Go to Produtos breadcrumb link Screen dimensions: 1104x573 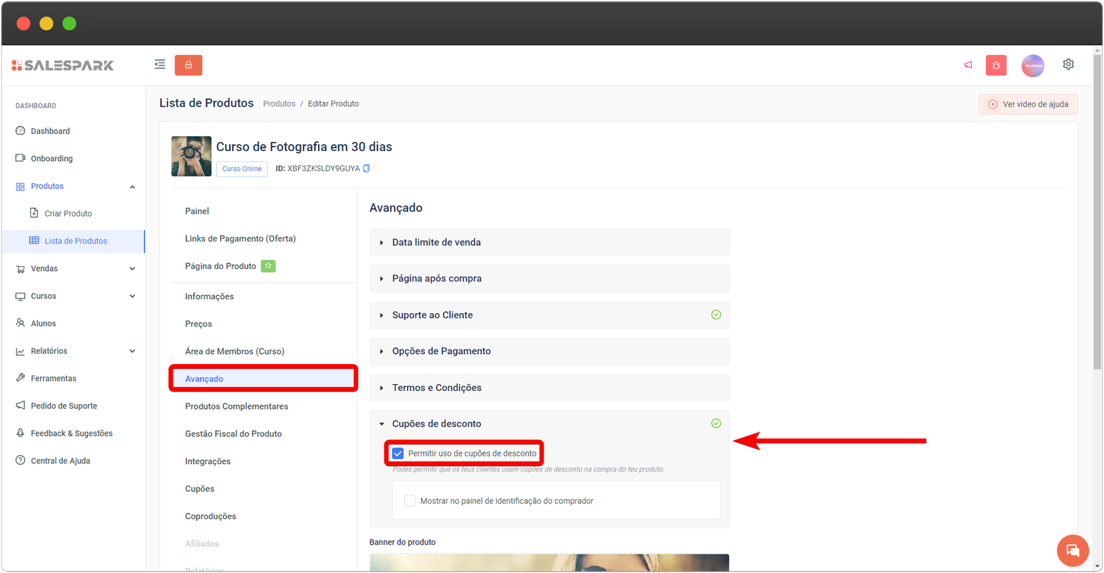(279, 104)
